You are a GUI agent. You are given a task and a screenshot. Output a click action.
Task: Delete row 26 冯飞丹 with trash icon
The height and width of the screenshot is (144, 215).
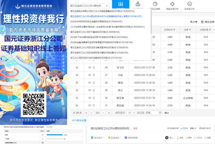coord(94,67)
